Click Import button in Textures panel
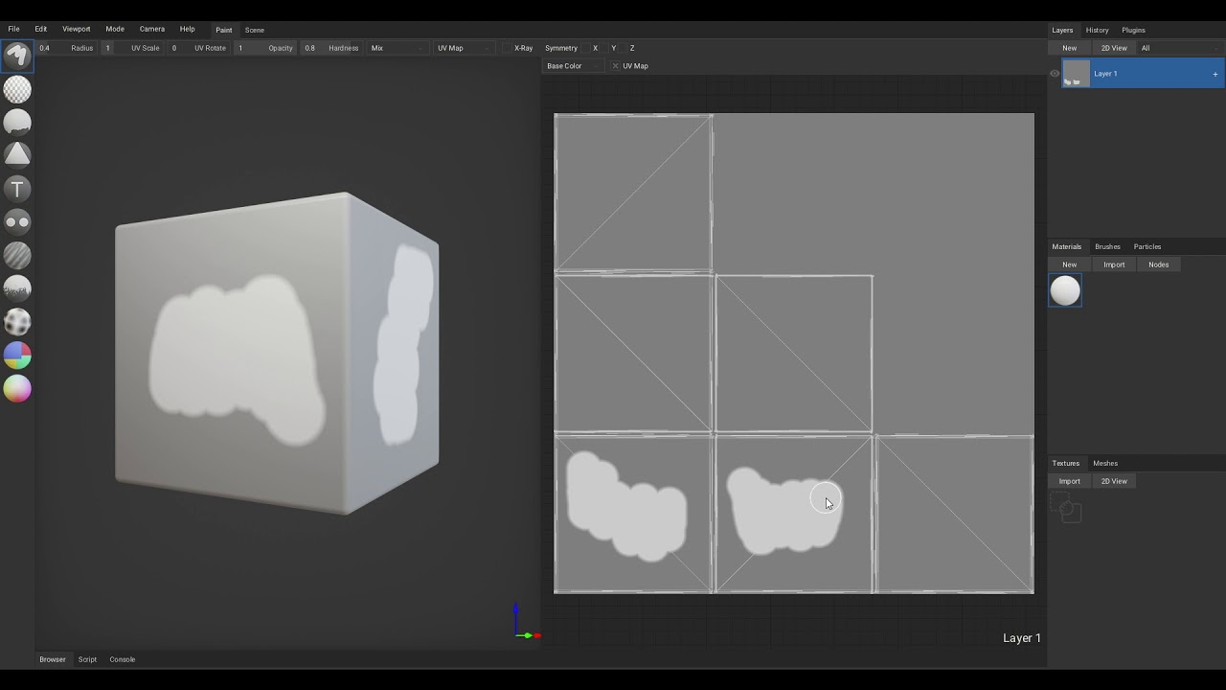Image resolution: width=1226 pixels, height=690 pixels. click(x=1069, y=481)
